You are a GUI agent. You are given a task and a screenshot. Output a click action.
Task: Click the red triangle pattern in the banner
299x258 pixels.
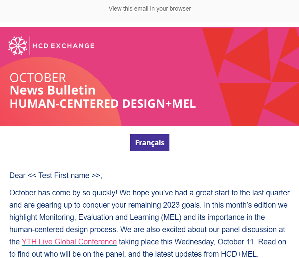(x=250, y=76)
